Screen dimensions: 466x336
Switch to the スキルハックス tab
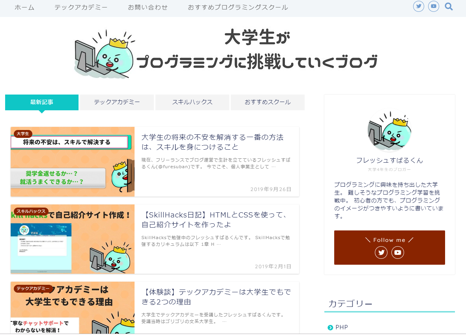[192, 102]
